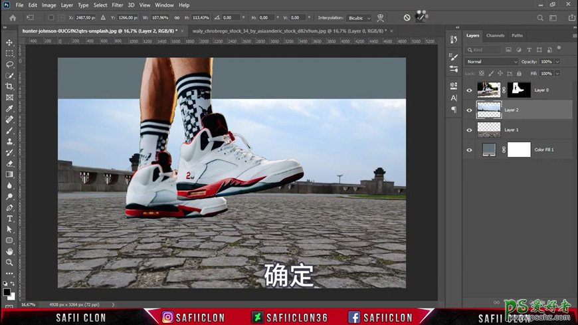
Task: Expand the status bar info arrow
Action: click(113, 304)
